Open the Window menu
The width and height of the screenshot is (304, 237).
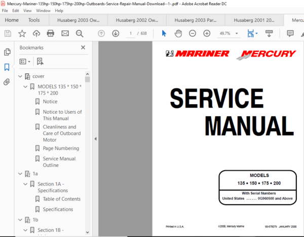click(43, 11)
